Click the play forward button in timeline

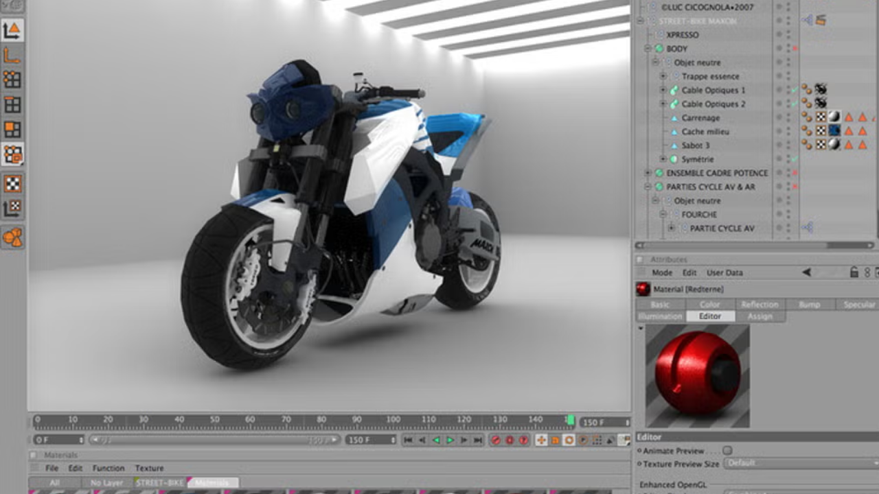click(450, 440)
